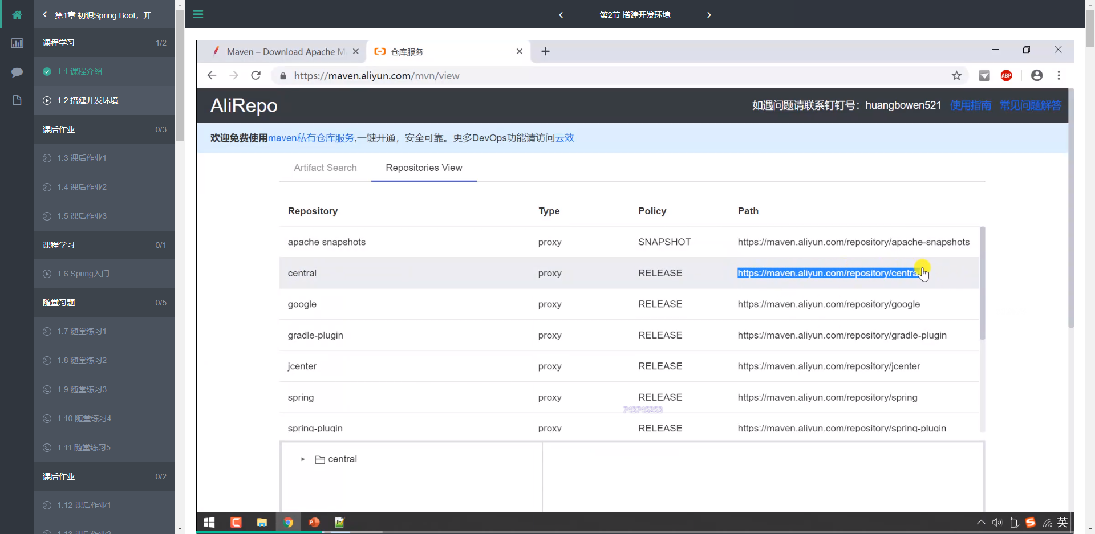The height and width of the screenshot is (534, 1095).
Task: Open the orange C app in taskbar
Action: (236, 522)
